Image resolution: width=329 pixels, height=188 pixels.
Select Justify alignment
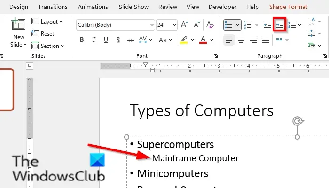266,39
